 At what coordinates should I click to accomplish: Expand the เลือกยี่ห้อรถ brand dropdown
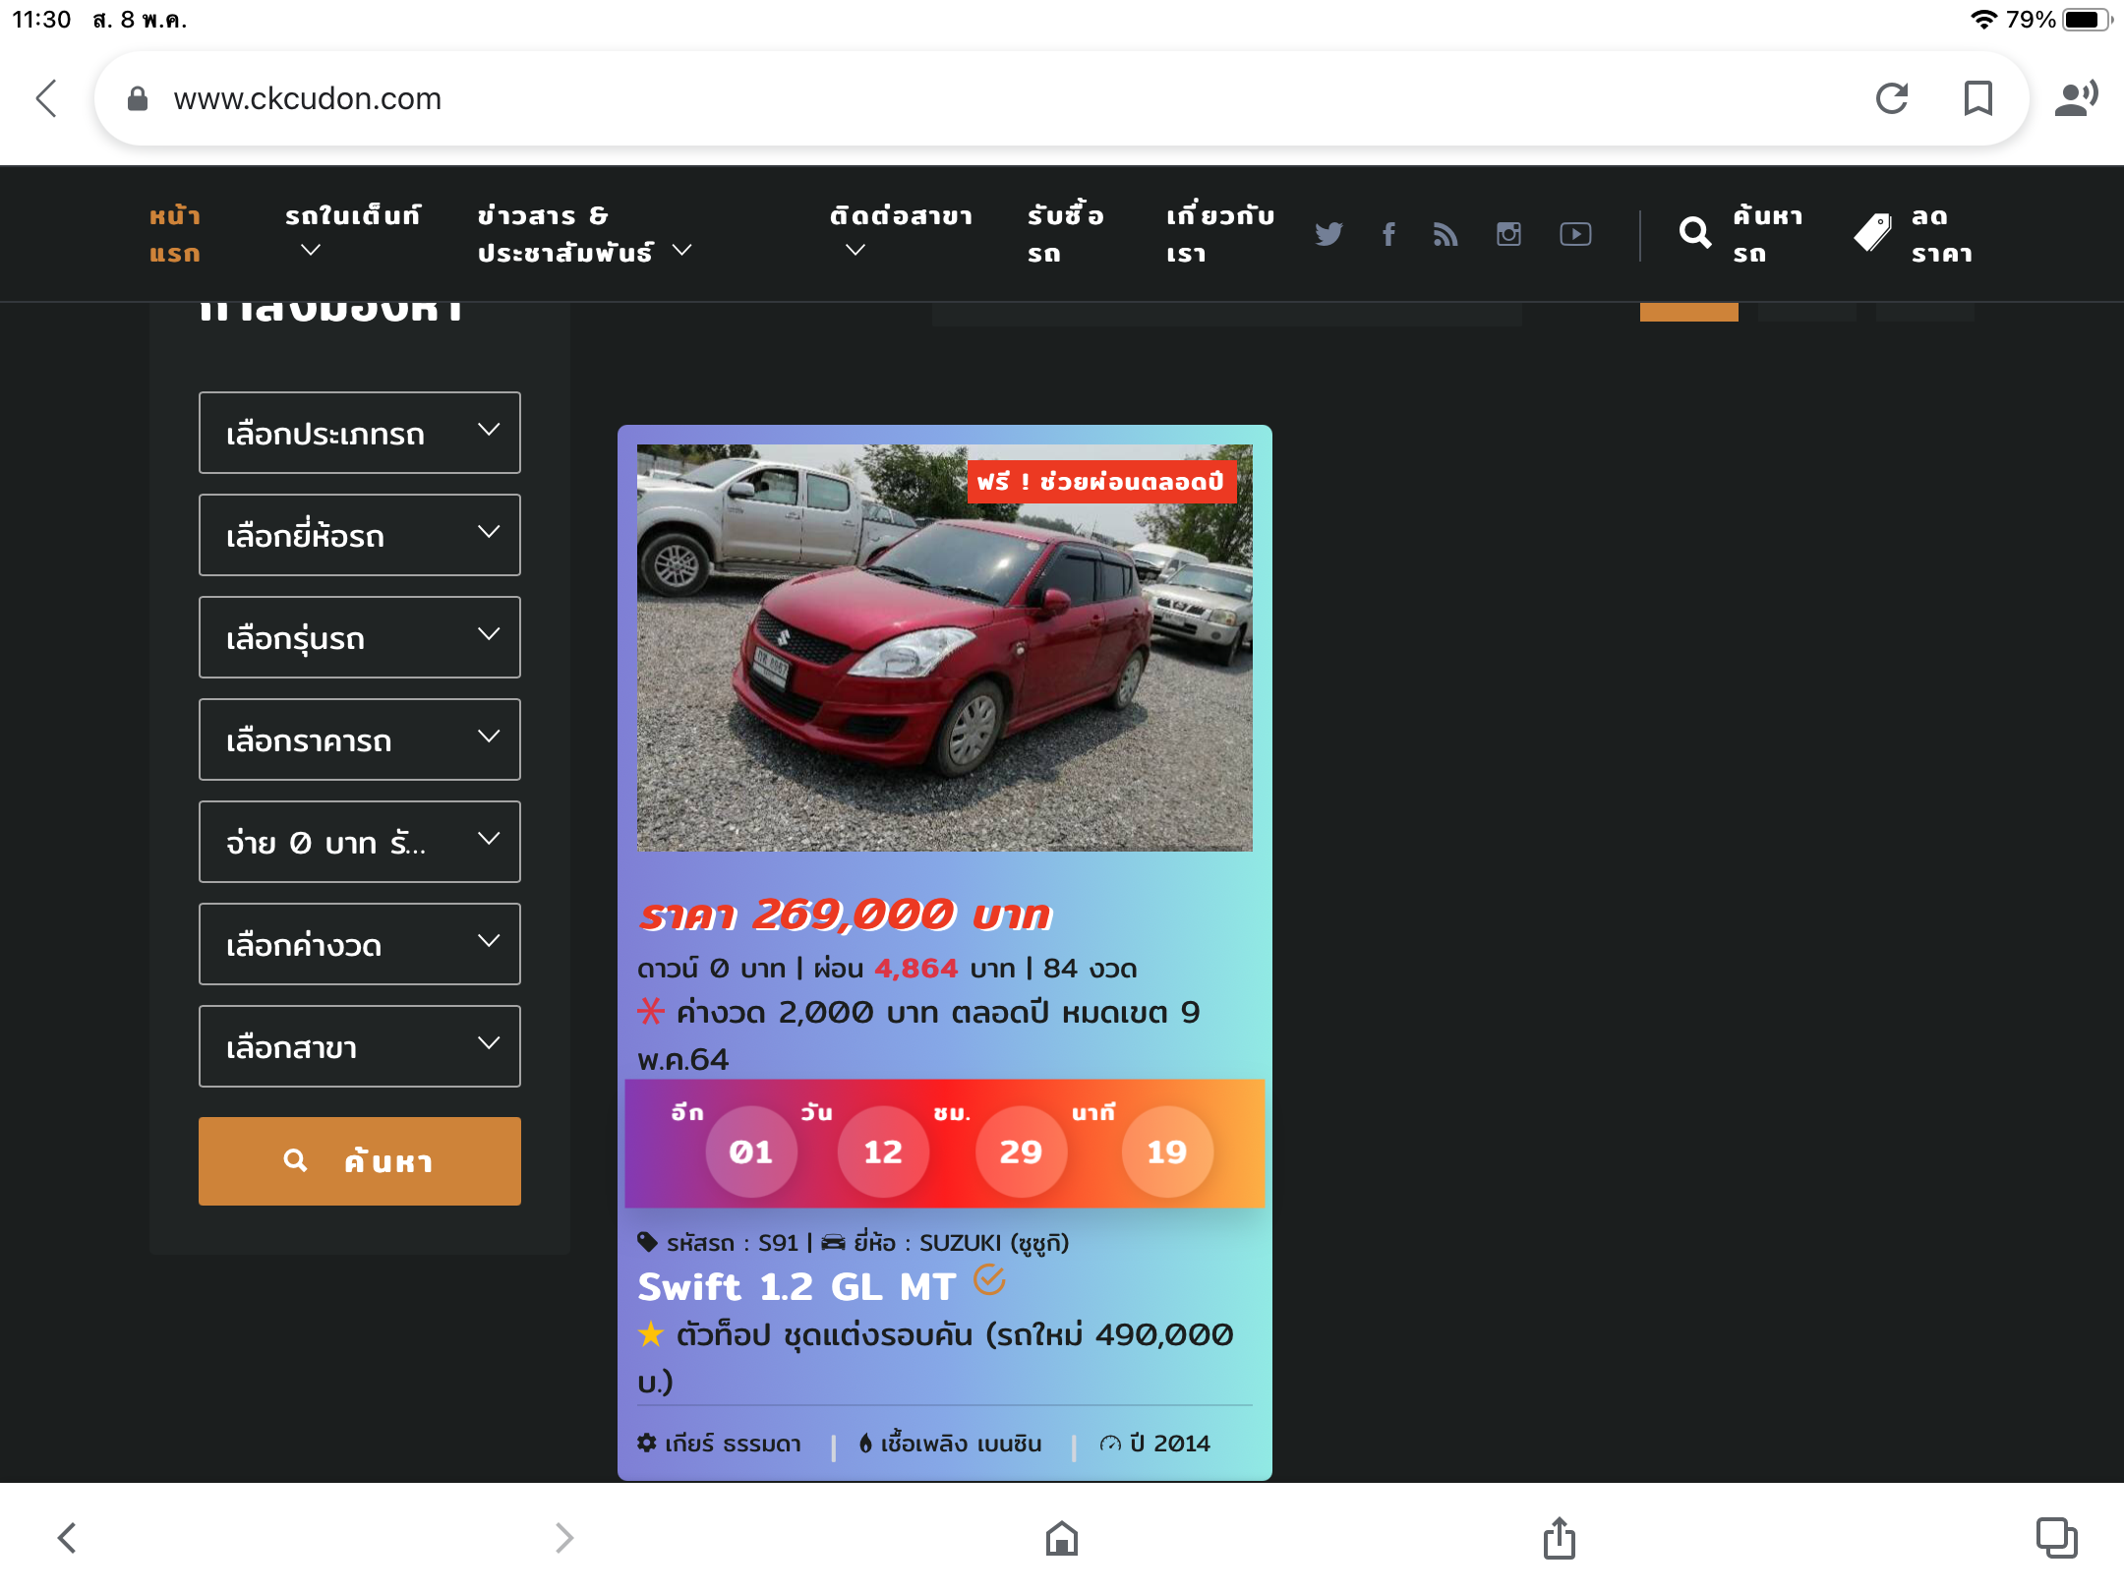360,535
